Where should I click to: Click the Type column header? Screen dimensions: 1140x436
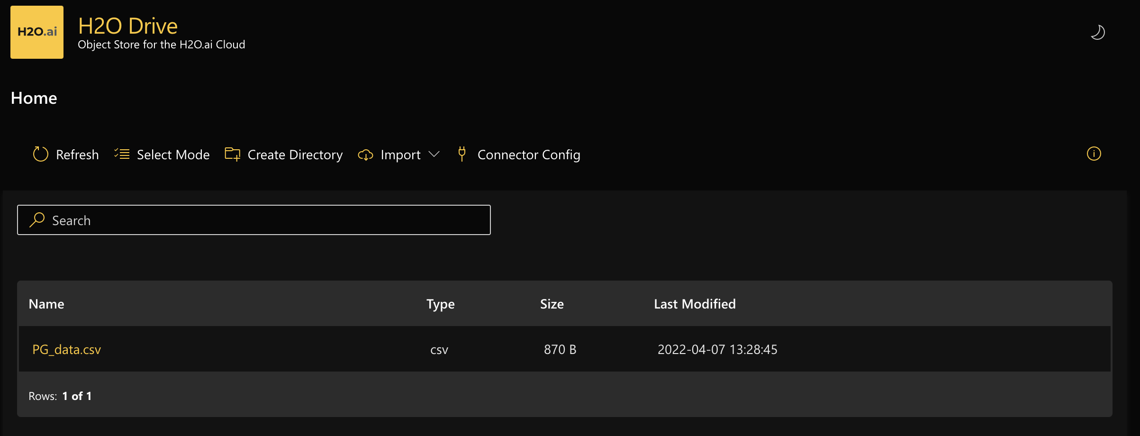tap(440, 304)
